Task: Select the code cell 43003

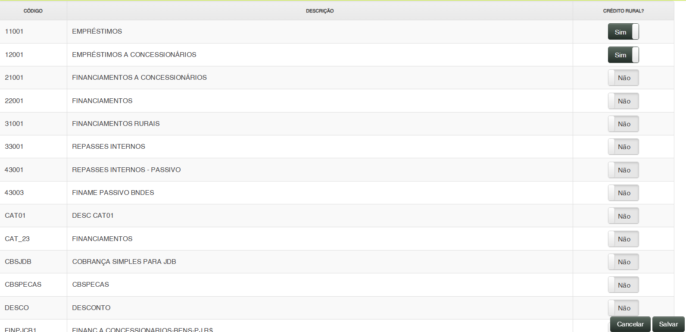Action: (14, 193)
